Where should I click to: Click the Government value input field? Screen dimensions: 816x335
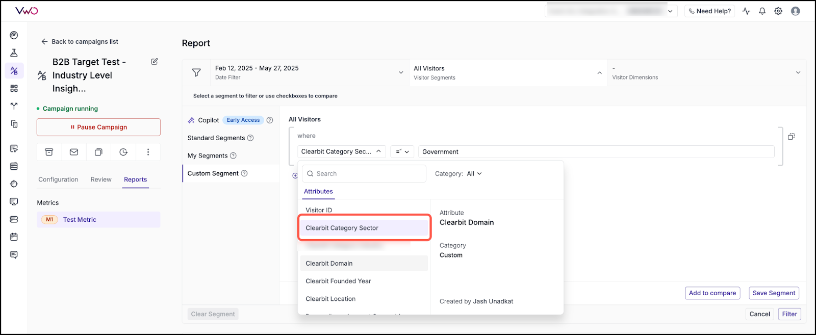[596, 151]
